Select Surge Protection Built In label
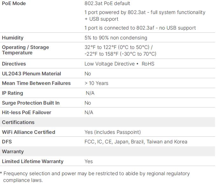This screenshot has height=186, width=217. pos(31,103)
